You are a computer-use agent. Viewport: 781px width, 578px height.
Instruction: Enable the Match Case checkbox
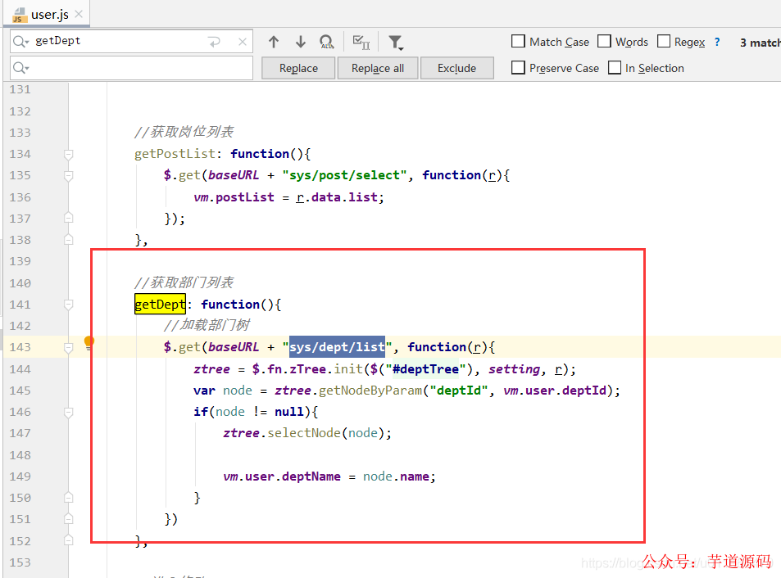518,42
